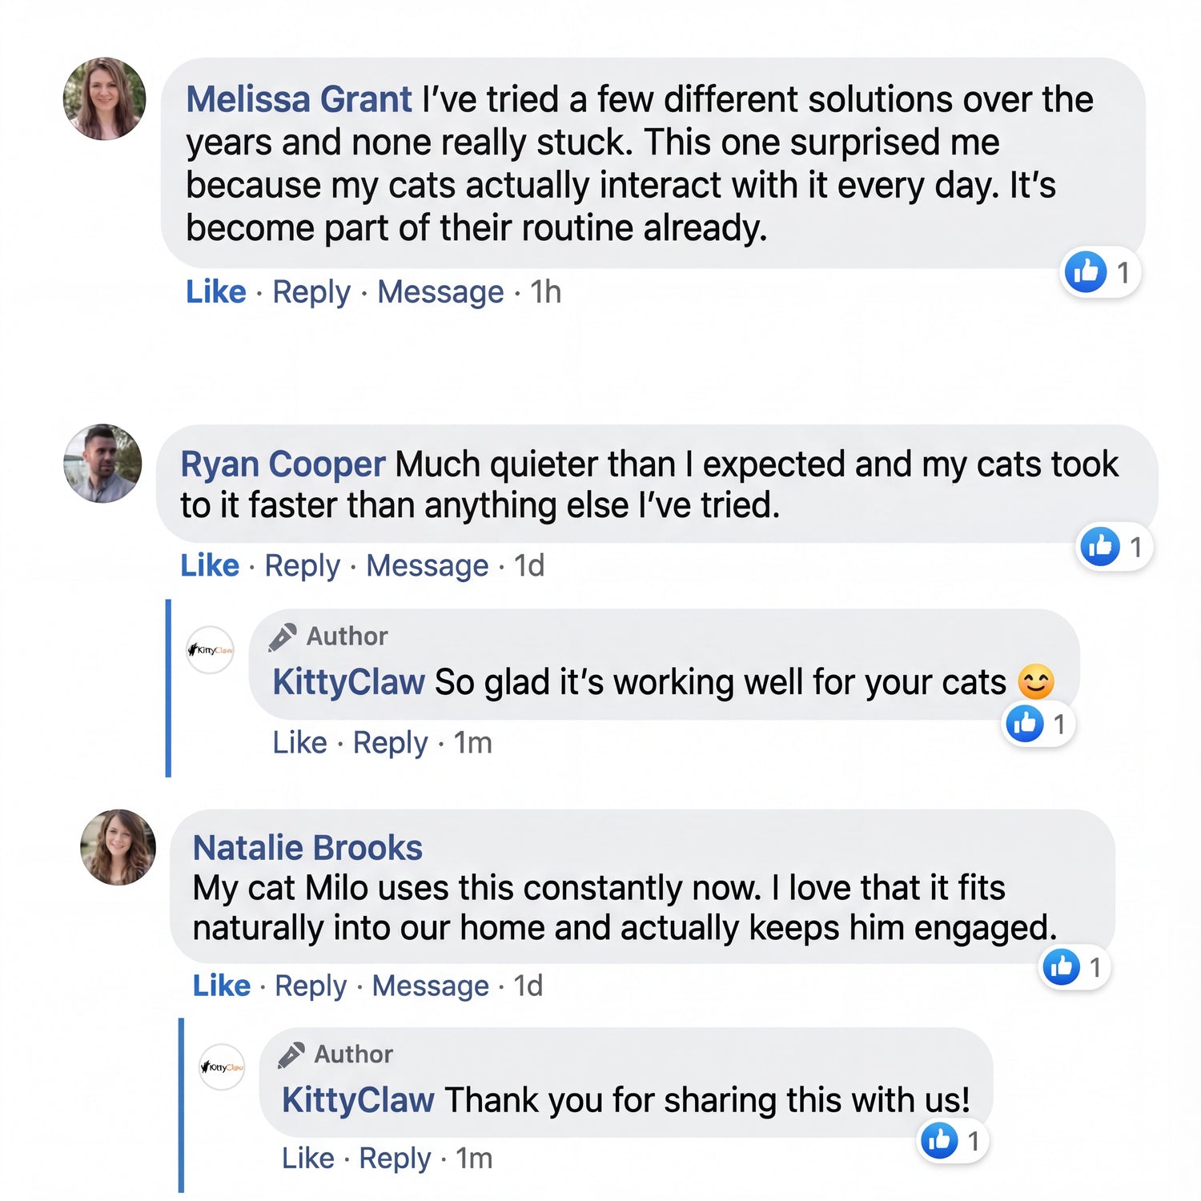Click thumbs-up icon on KittyClaw's "Thank you" reply

point(939,1140)
